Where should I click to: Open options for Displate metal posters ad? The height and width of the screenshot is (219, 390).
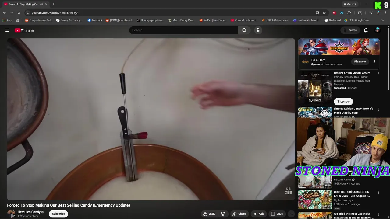point(378,74)
